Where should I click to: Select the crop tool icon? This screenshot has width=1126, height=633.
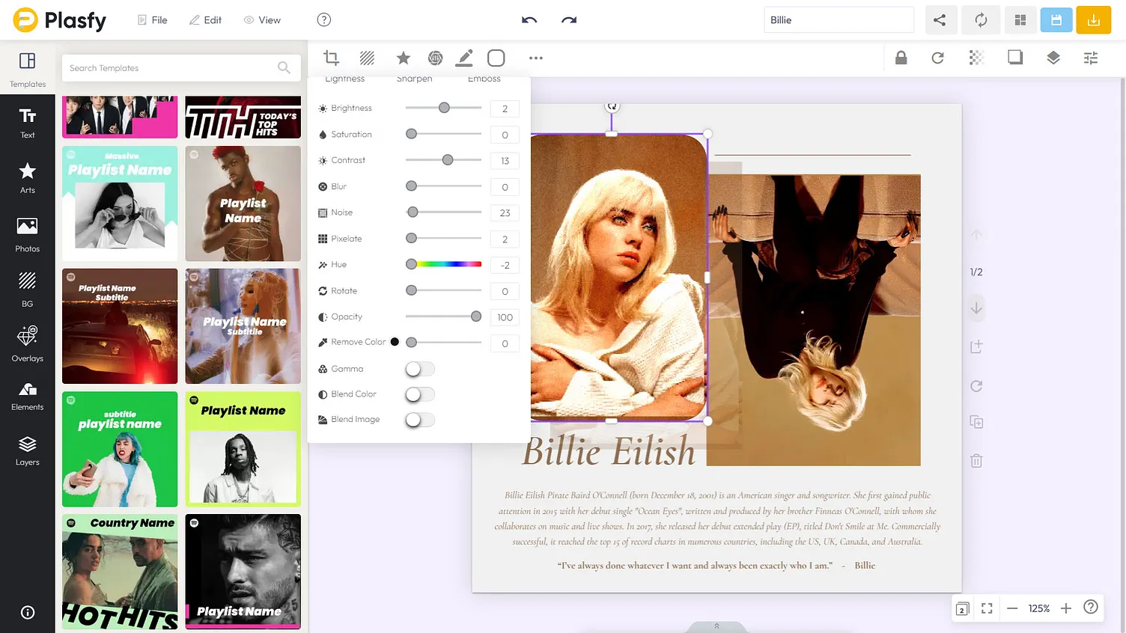point(331,58)
